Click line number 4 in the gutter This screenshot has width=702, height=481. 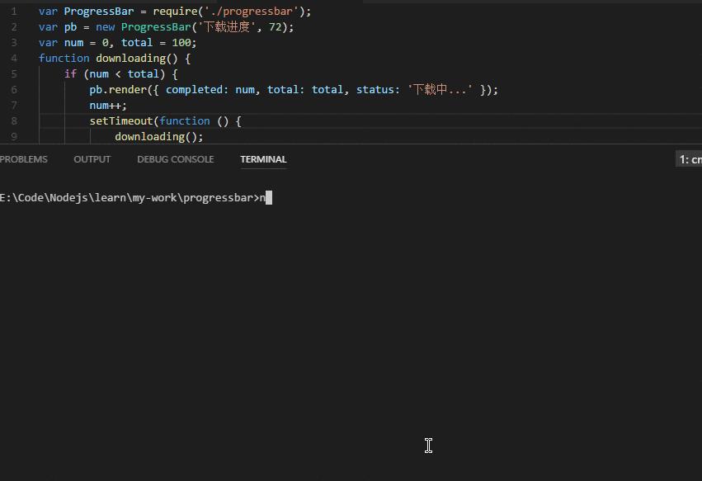tap(14, 59)
